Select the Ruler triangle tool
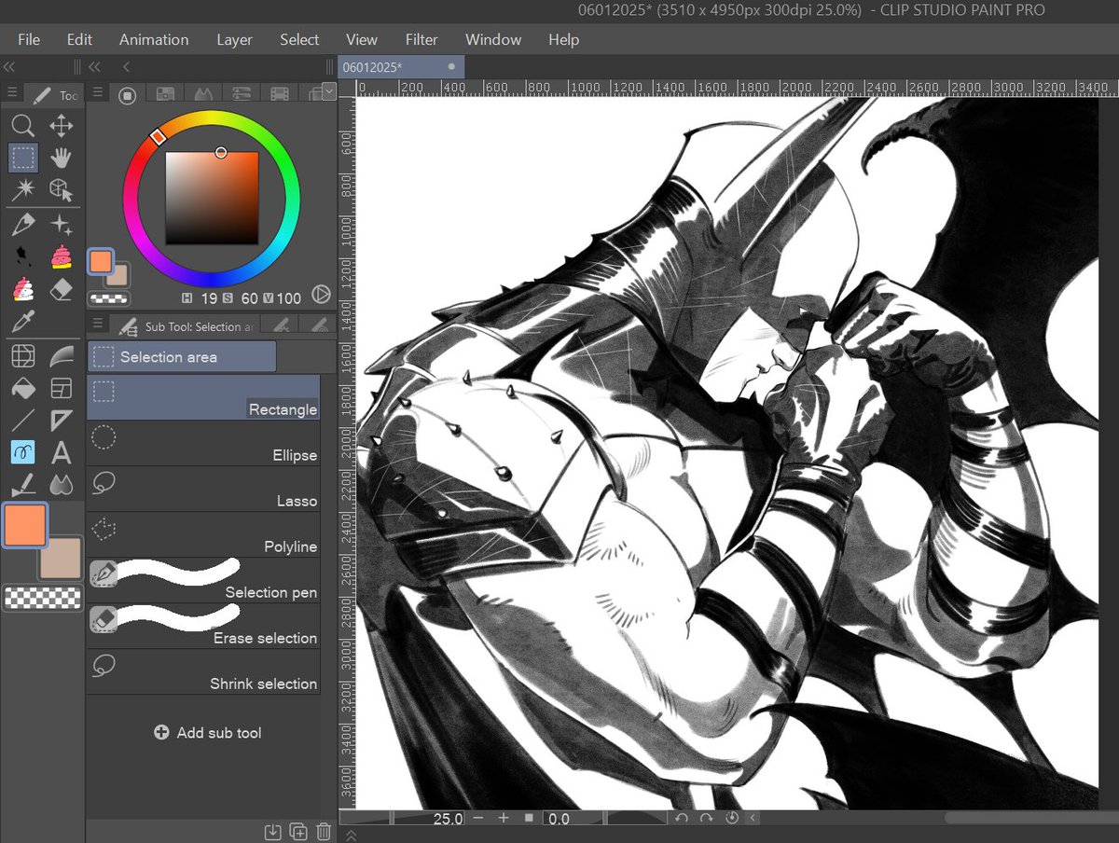Screen dimensions: 1119x843 [x=62, y=420]
